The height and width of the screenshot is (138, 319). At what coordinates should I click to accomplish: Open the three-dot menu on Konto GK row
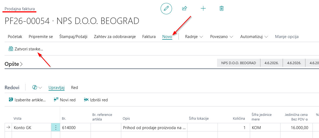click(56, 127)
